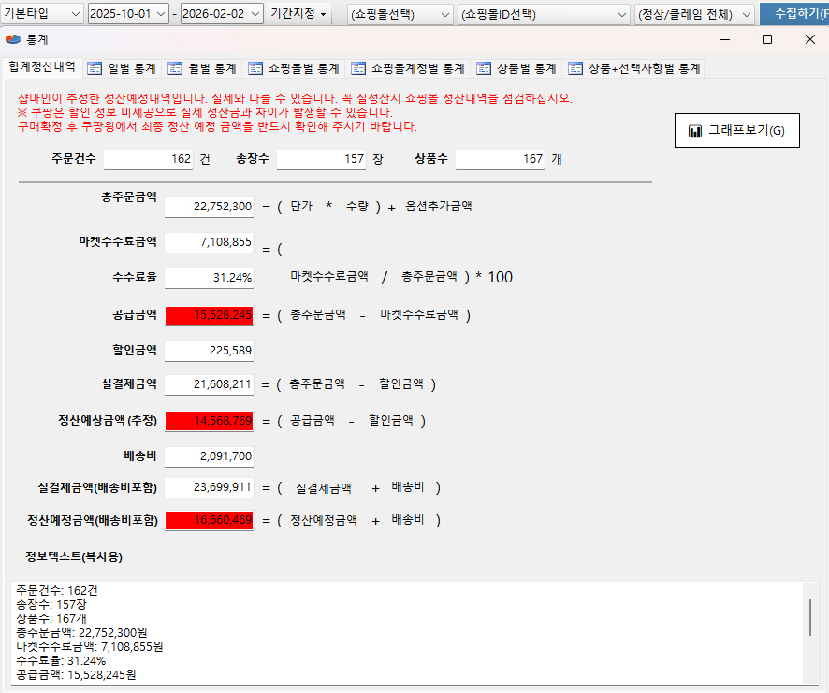Click the 총주문금액 amount field
829x693 pixels.
click(209, 207)
